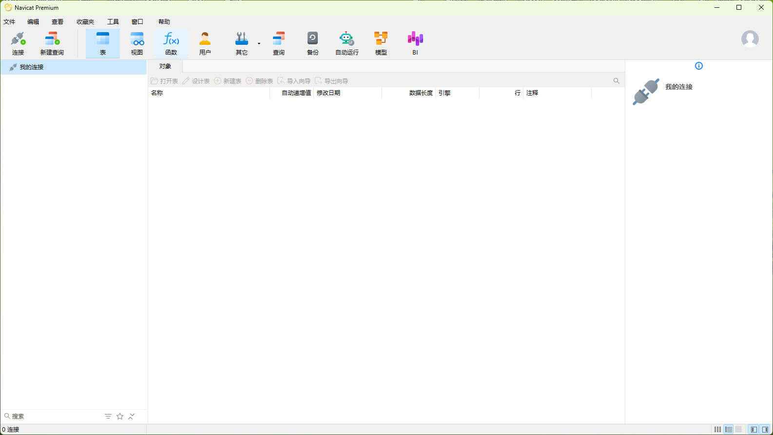Screen dimensions: 773x435
Task: Click 导入向导 (Import Wizard) button
Action: point(294,81)
